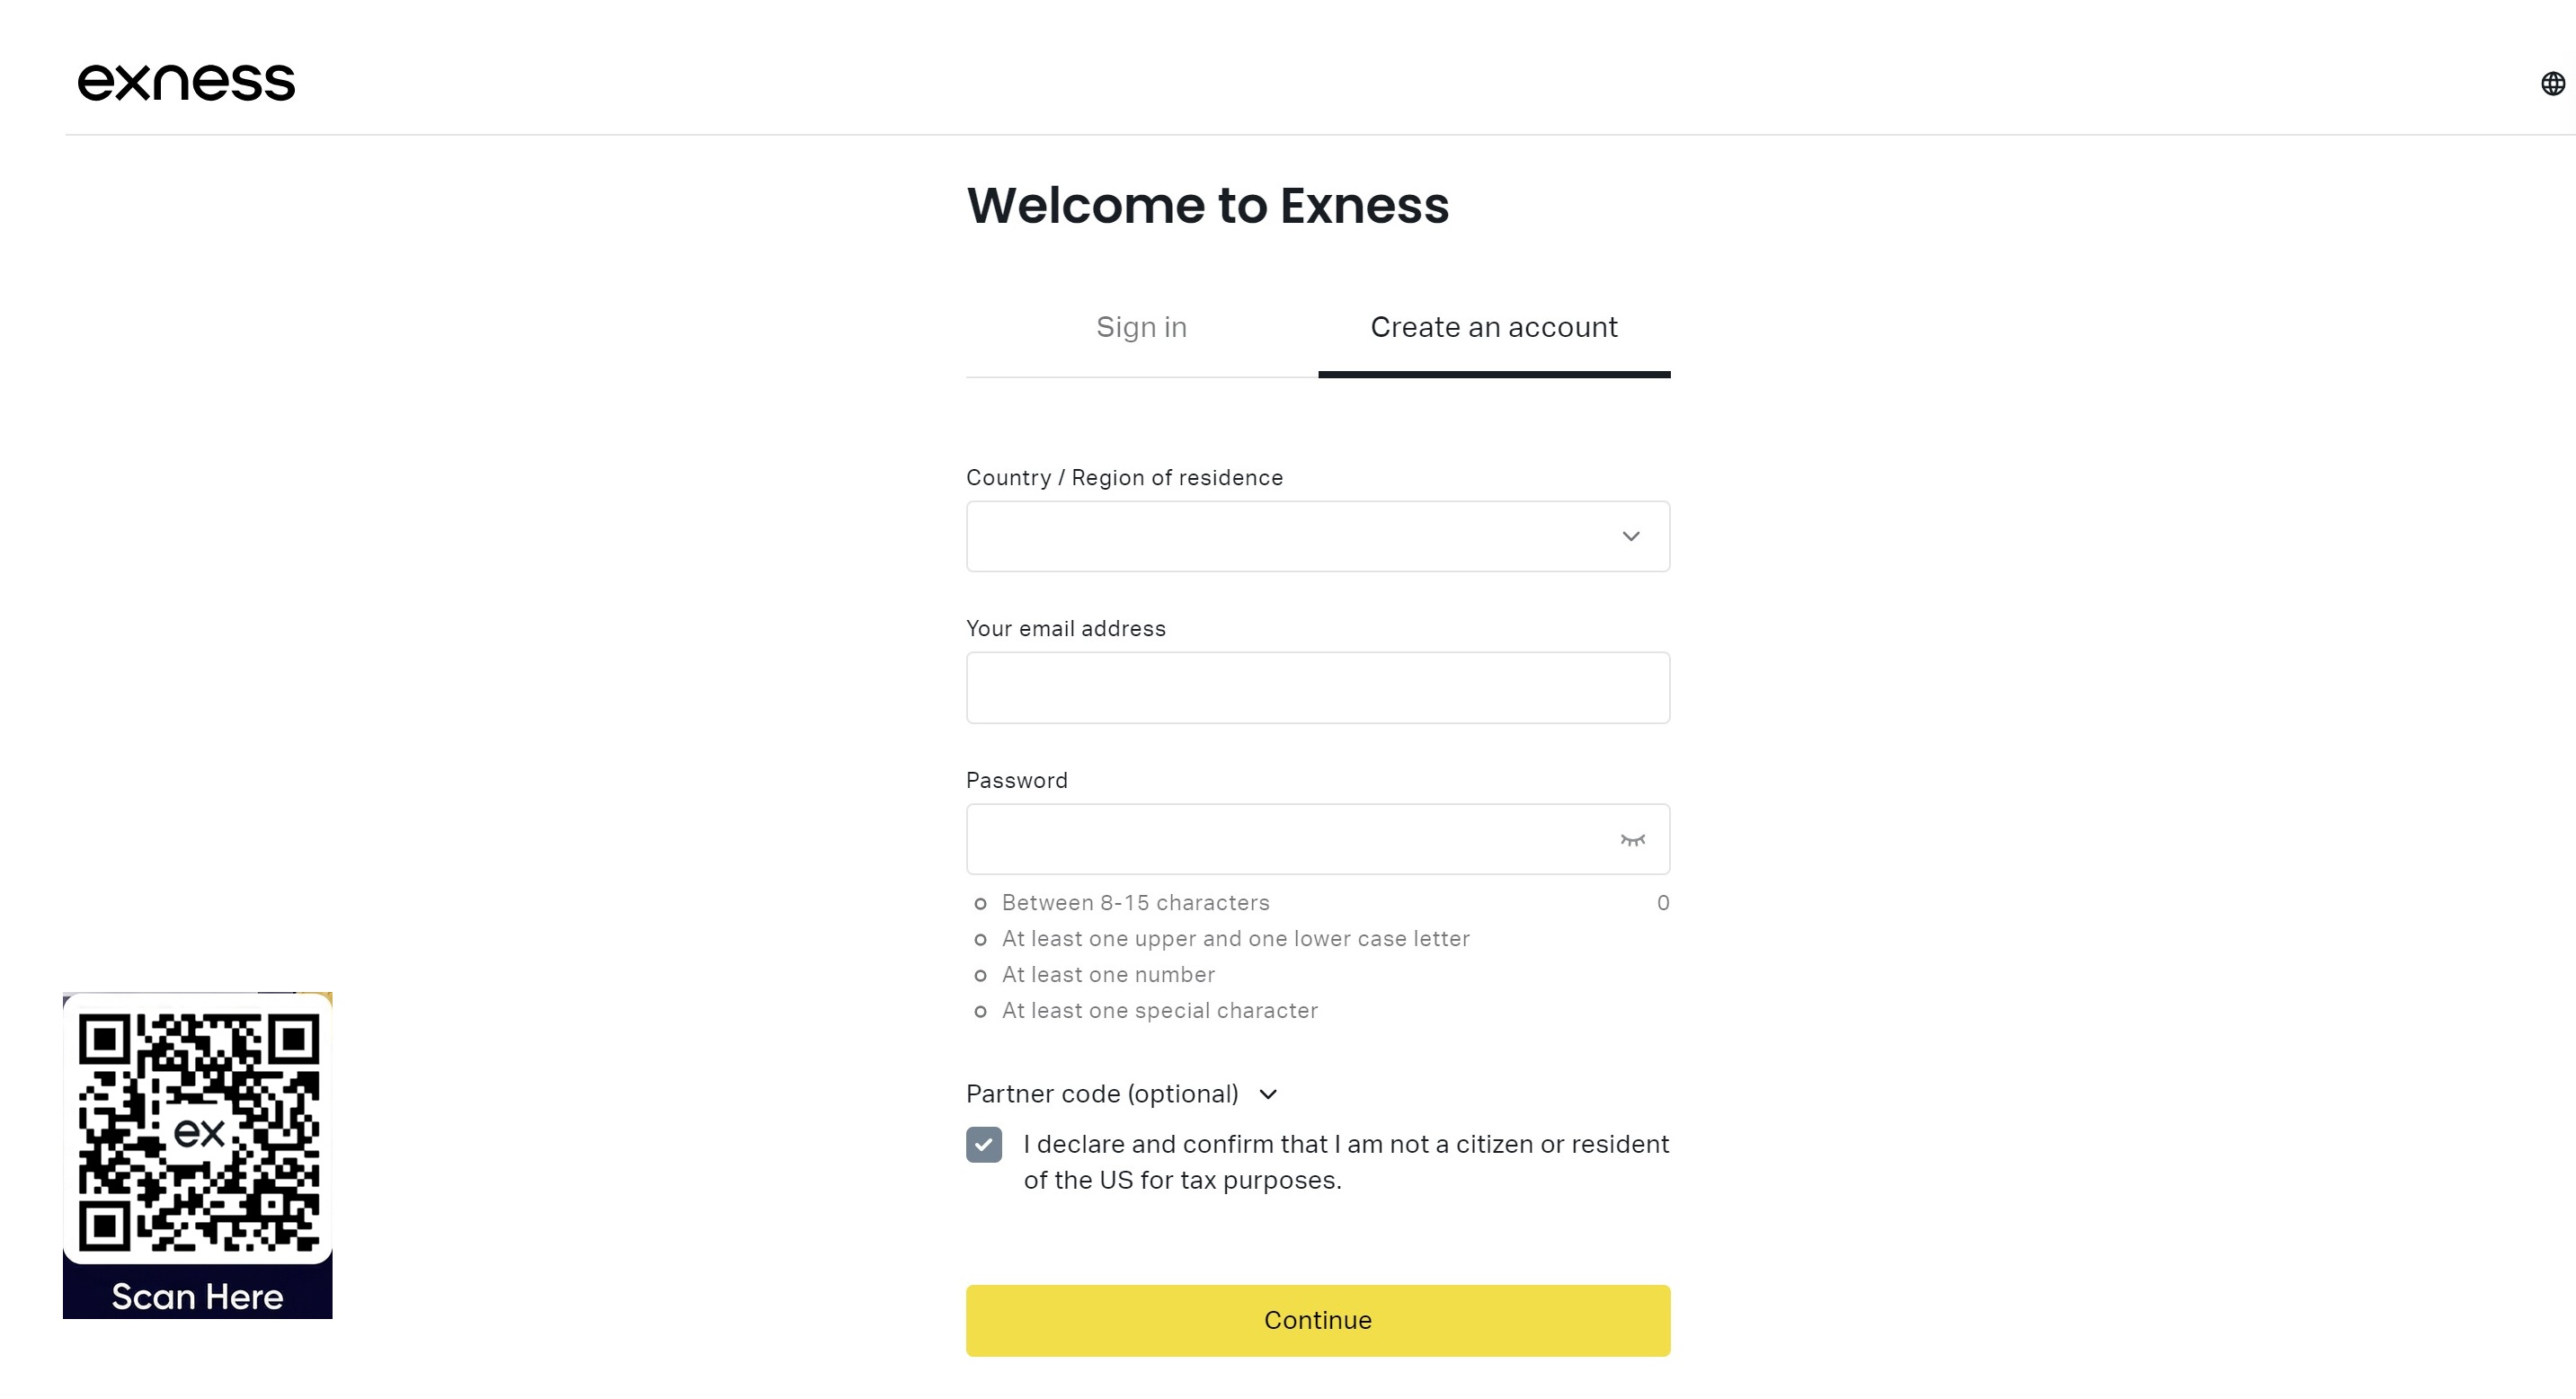This screenshot has width=2576, height=1399.
Task: Click the upper and lower case rule bullet
Action: click(x=980, y=940)
